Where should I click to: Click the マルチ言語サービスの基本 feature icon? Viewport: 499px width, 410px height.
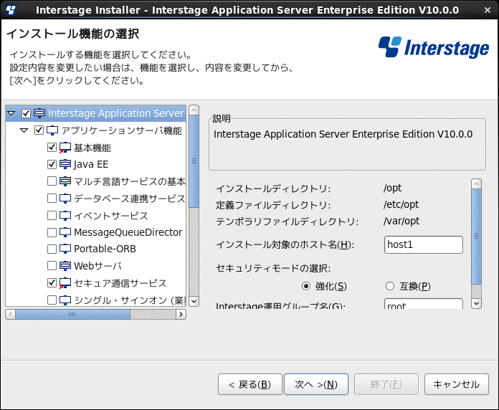pyautogui.click(x=65, y=181)
